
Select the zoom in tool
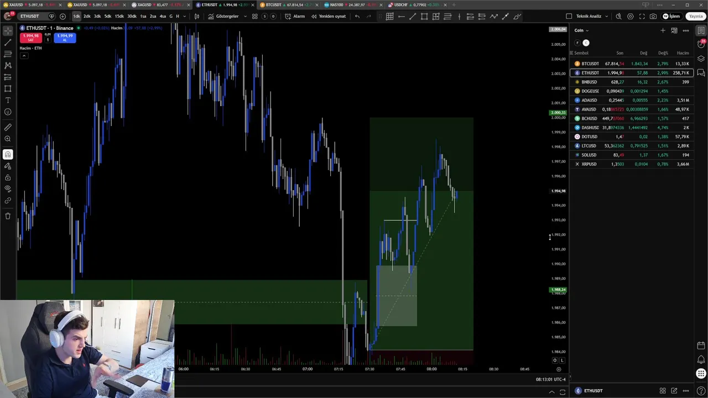coord(8,139)
